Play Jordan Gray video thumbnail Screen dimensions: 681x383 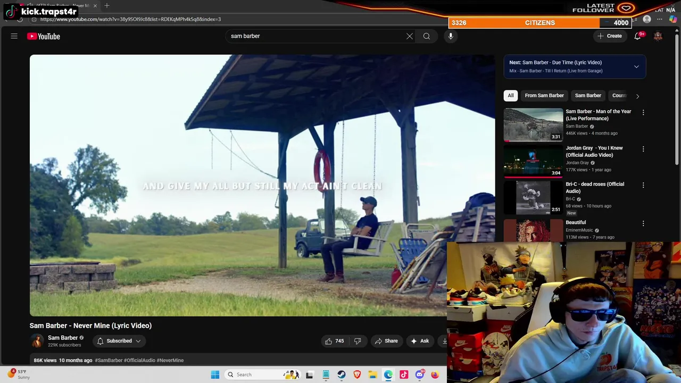click(533, 161)
